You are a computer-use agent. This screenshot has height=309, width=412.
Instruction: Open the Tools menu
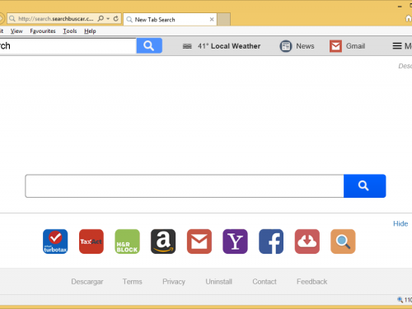click(x=70, y=31)
